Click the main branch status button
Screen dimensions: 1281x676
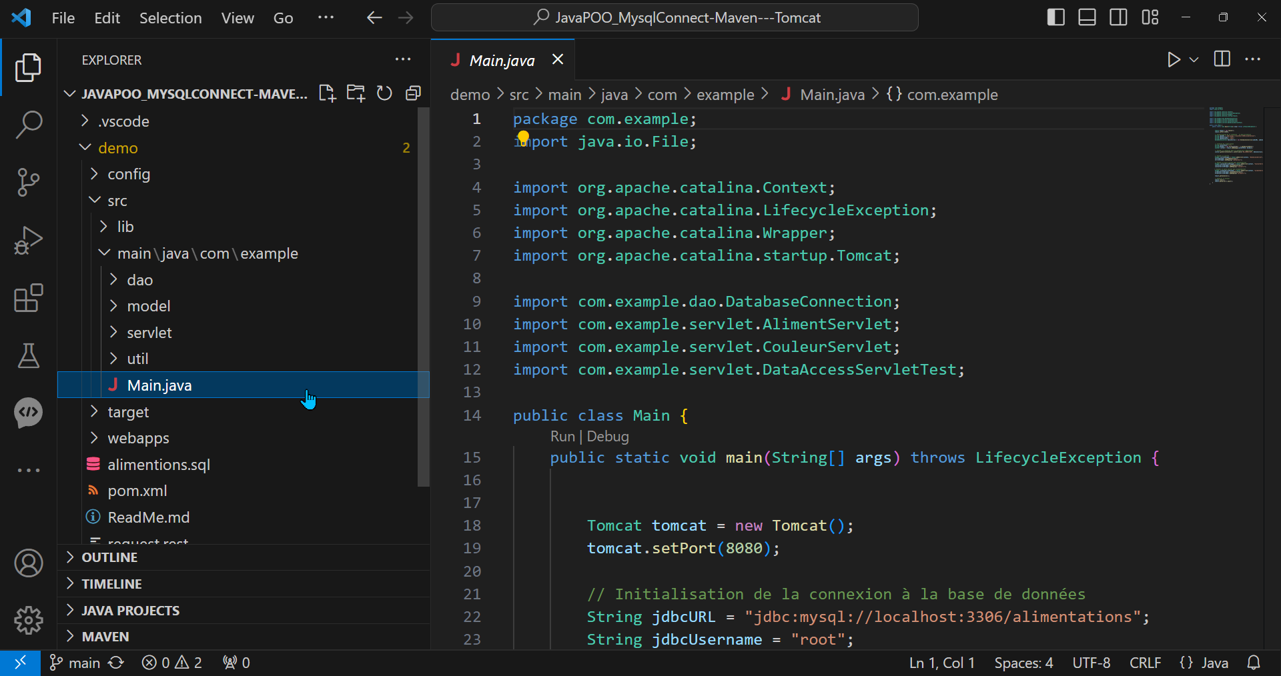[x=75, y=663]
